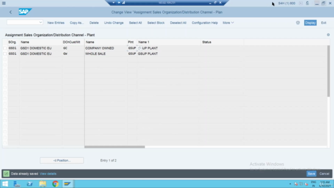Click the back arrow beside SAP logo

10,12
